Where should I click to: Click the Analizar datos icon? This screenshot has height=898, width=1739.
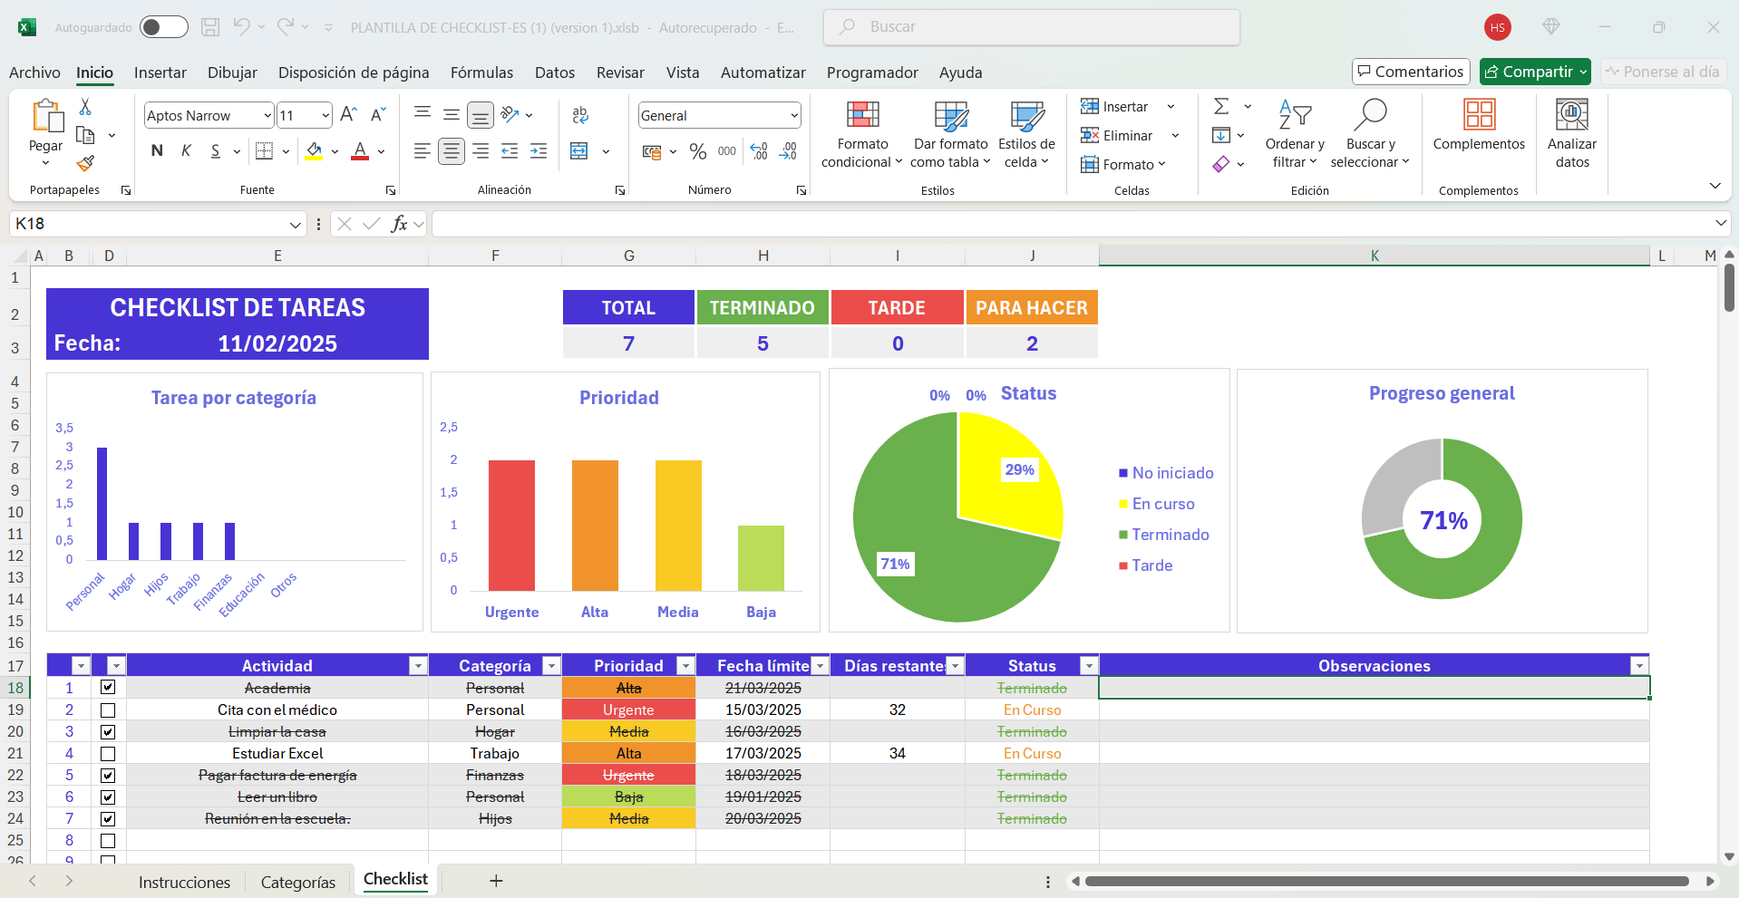click(1571, 134)
